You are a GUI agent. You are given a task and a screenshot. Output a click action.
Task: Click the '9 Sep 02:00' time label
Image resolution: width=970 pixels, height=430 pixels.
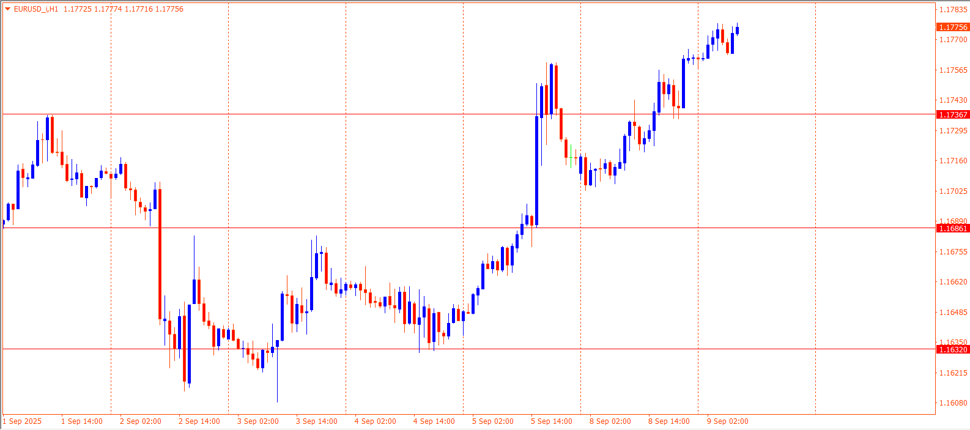[727, 421]
